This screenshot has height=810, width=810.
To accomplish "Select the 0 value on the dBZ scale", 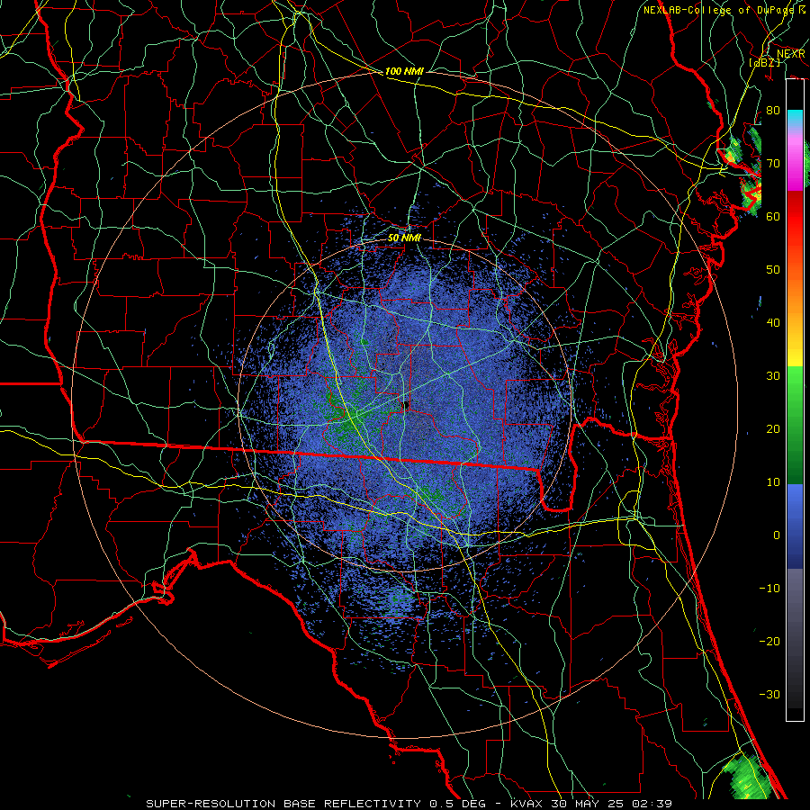I will pyautogui.click(x=777, y=535).
